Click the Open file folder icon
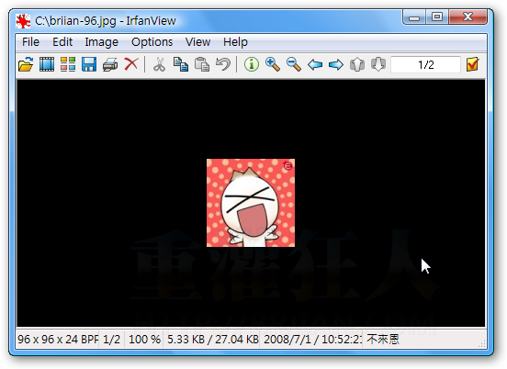Screen dimensions: 507x369 click(26, 64)
